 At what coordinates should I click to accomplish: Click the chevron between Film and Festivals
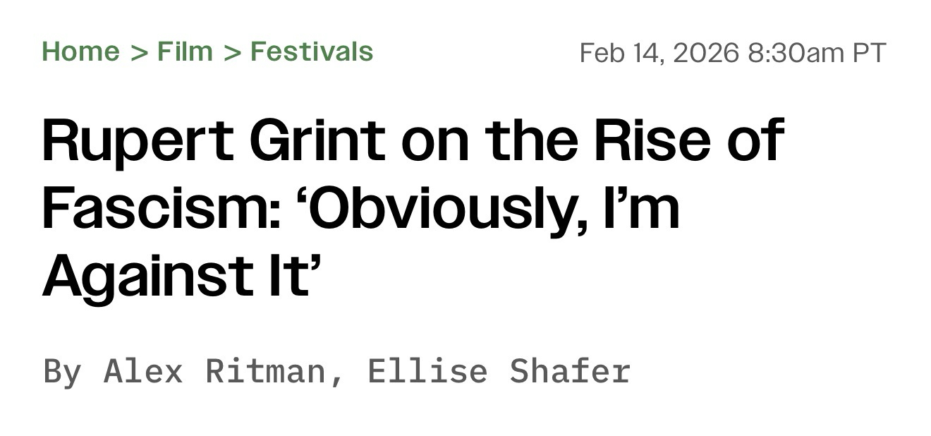(232, 52)
